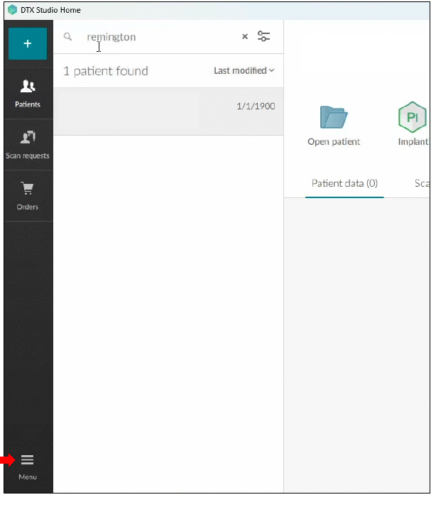Open the Patients section in sidebar
This screenshot has width=436, height=507.
coord(28,94)
